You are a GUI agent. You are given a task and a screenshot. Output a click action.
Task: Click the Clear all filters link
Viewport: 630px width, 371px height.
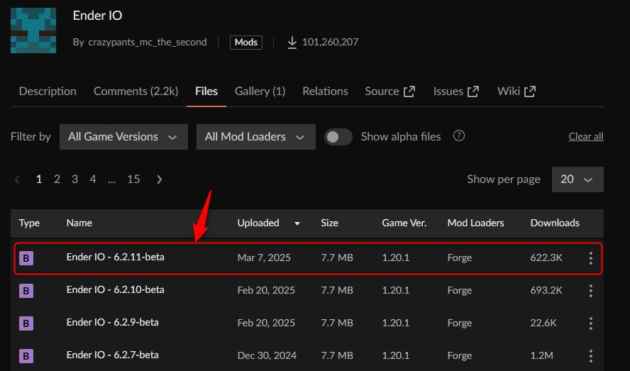tap(586, 137)
